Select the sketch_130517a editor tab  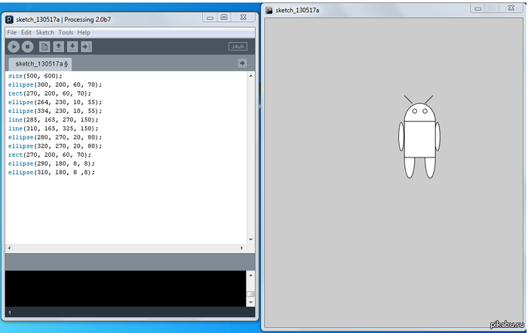point(40,64)
